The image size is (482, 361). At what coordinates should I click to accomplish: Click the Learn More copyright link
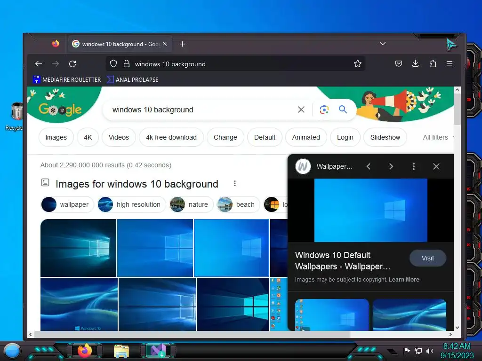(404, 280)
